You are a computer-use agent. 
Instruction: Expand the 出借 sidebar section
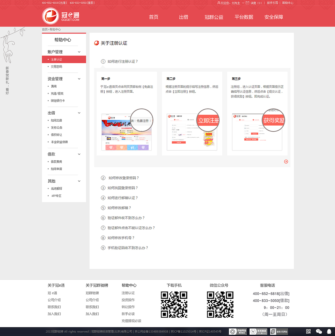tap(79, 113)
